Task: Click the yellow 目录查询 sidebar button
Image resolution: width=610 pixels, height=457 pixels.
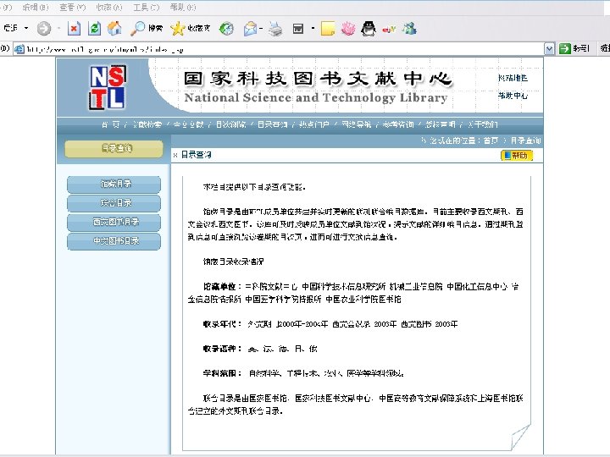Action: [x=114, y=149]
